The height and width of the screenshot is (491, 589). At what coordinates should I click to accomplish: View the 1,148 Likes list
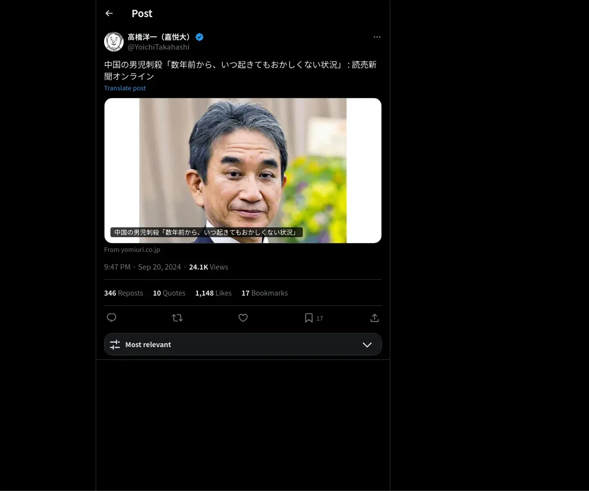click(x=214, y=293)
